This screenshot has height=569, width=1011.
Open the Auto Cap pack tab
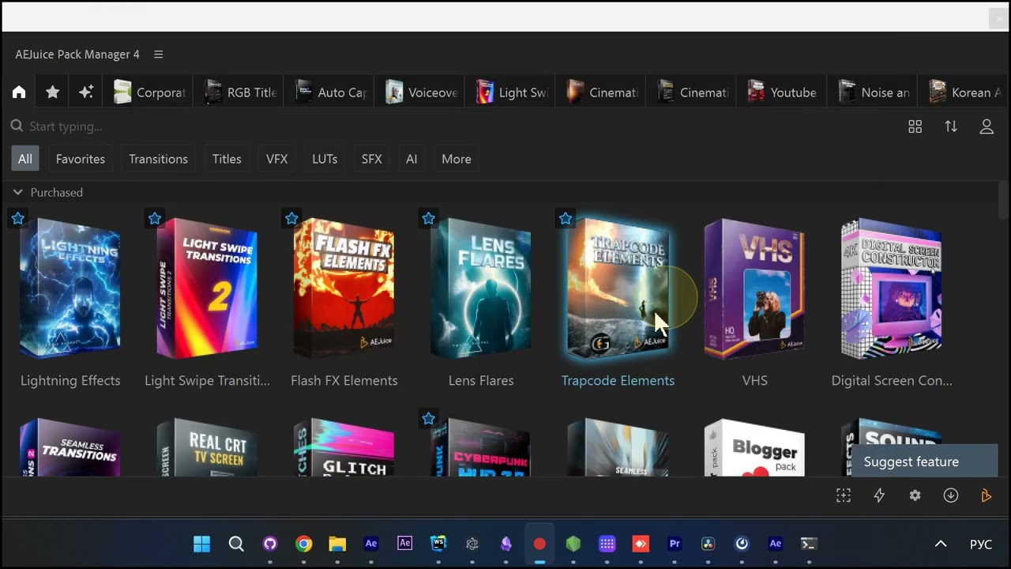click(x=331, y=92)
